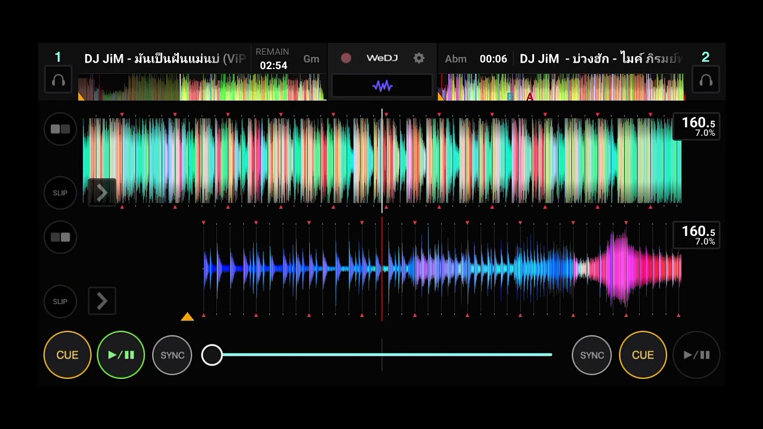Image resolution: width=763 pixels, height=429 pixels.
Task: Enable SLIP mode on deck 2
Action: [60, 301]
